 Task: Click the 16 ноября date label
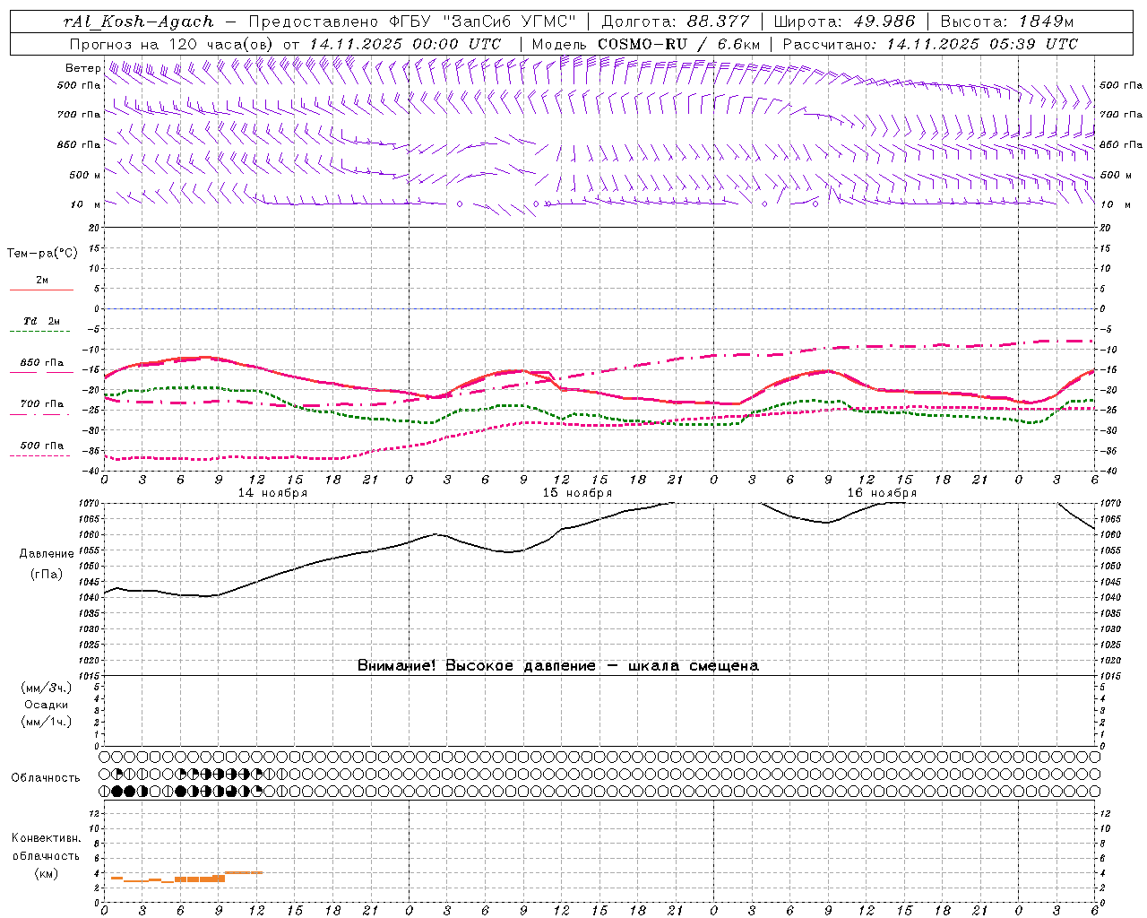click(882, 493)
